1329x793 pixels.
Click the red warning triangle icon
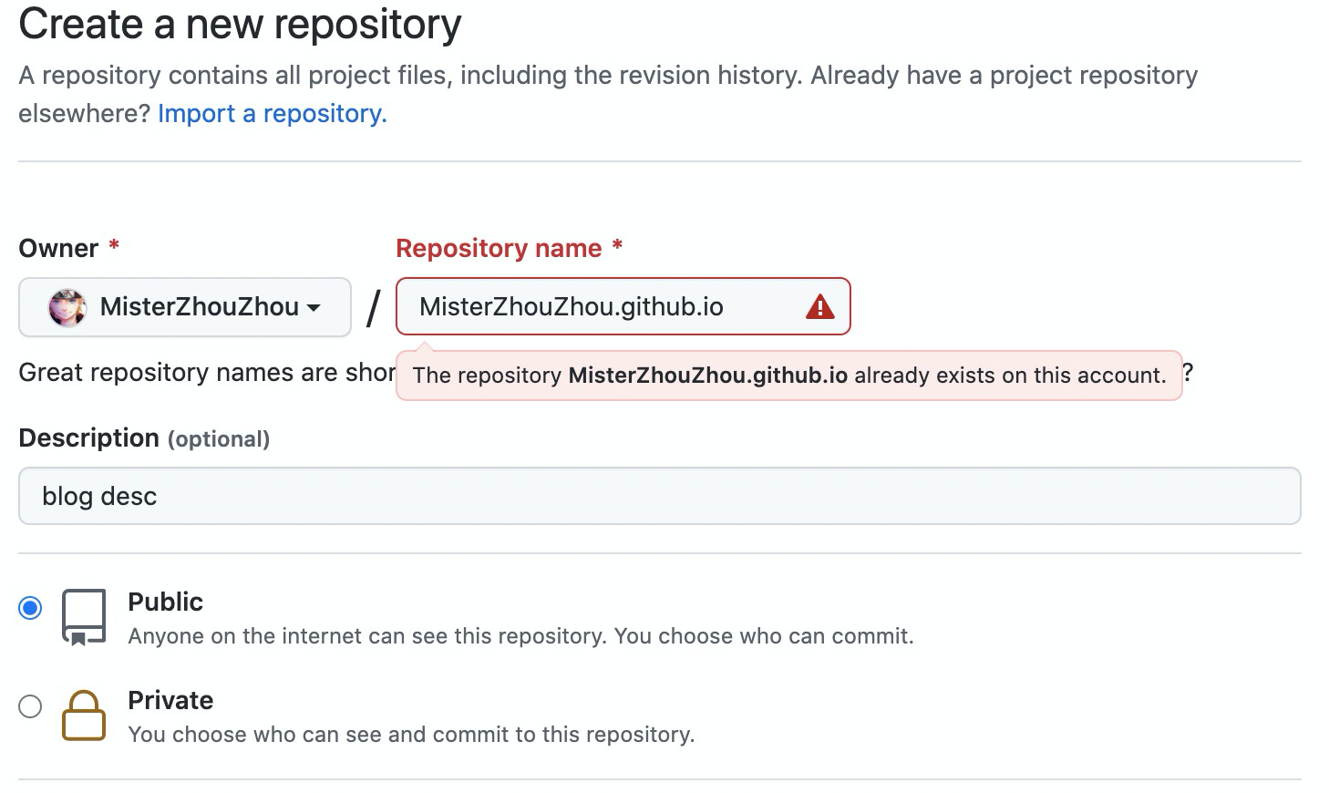tap(819, 307)
